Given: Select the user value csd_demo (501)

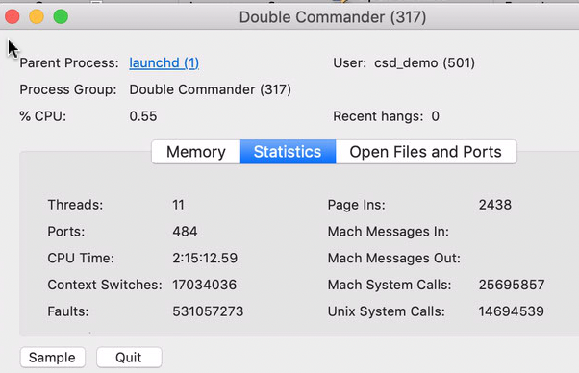Looking at the screenshot, I should [424, 63].
